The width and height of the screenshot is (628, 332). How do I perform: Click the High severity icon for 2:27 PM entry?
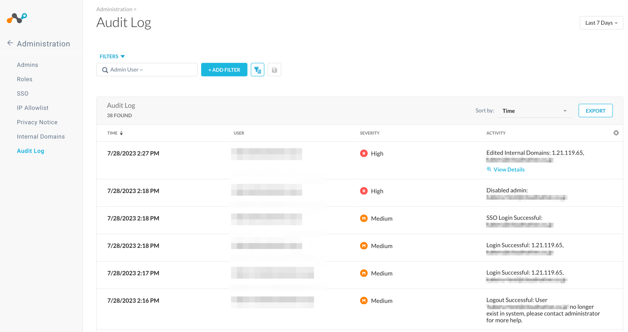(x=364, y=153)
